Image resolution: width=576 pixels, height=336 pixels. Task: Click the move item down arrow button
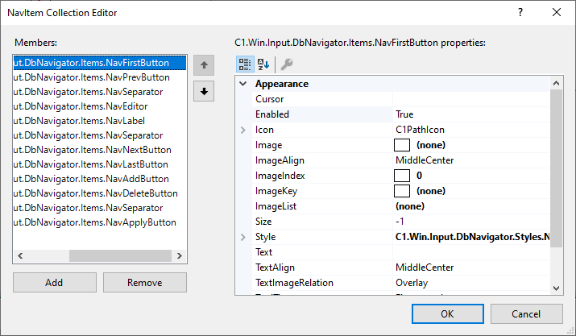204,92
